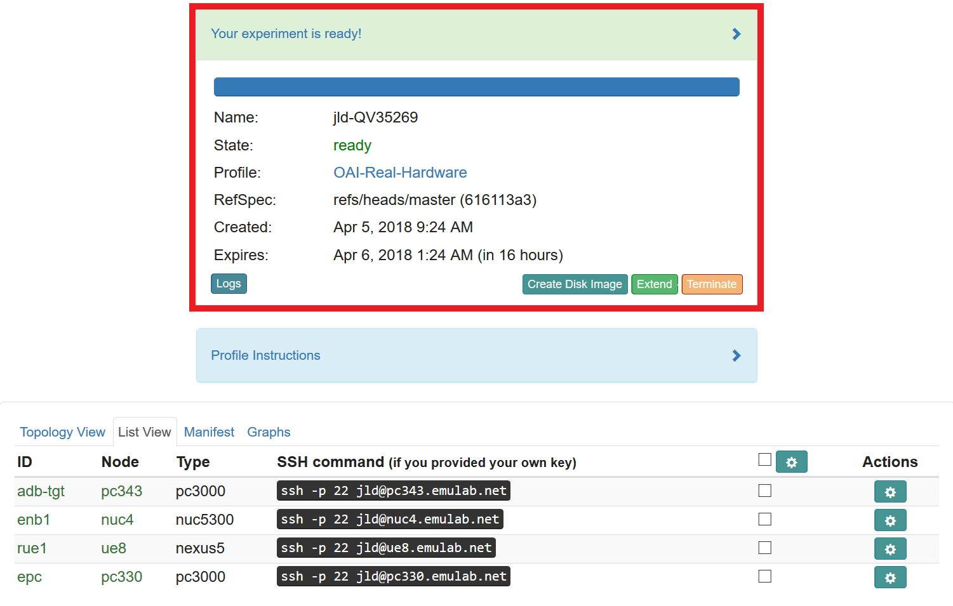
Task: Click the Node column header
Action: pyautogui.click(x=120, y=462)
